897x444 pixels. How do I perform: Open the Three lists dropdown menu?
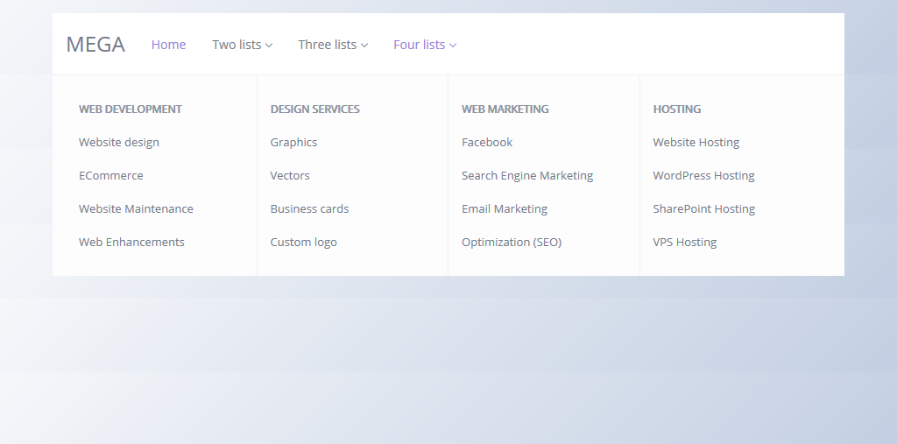(x=333, y=45)
